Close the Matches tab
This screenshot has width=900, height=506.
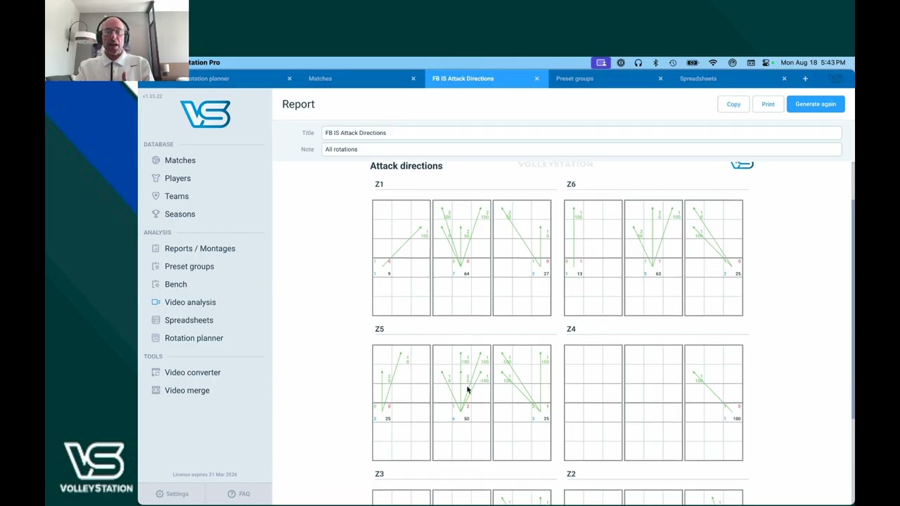coord(413,79)
